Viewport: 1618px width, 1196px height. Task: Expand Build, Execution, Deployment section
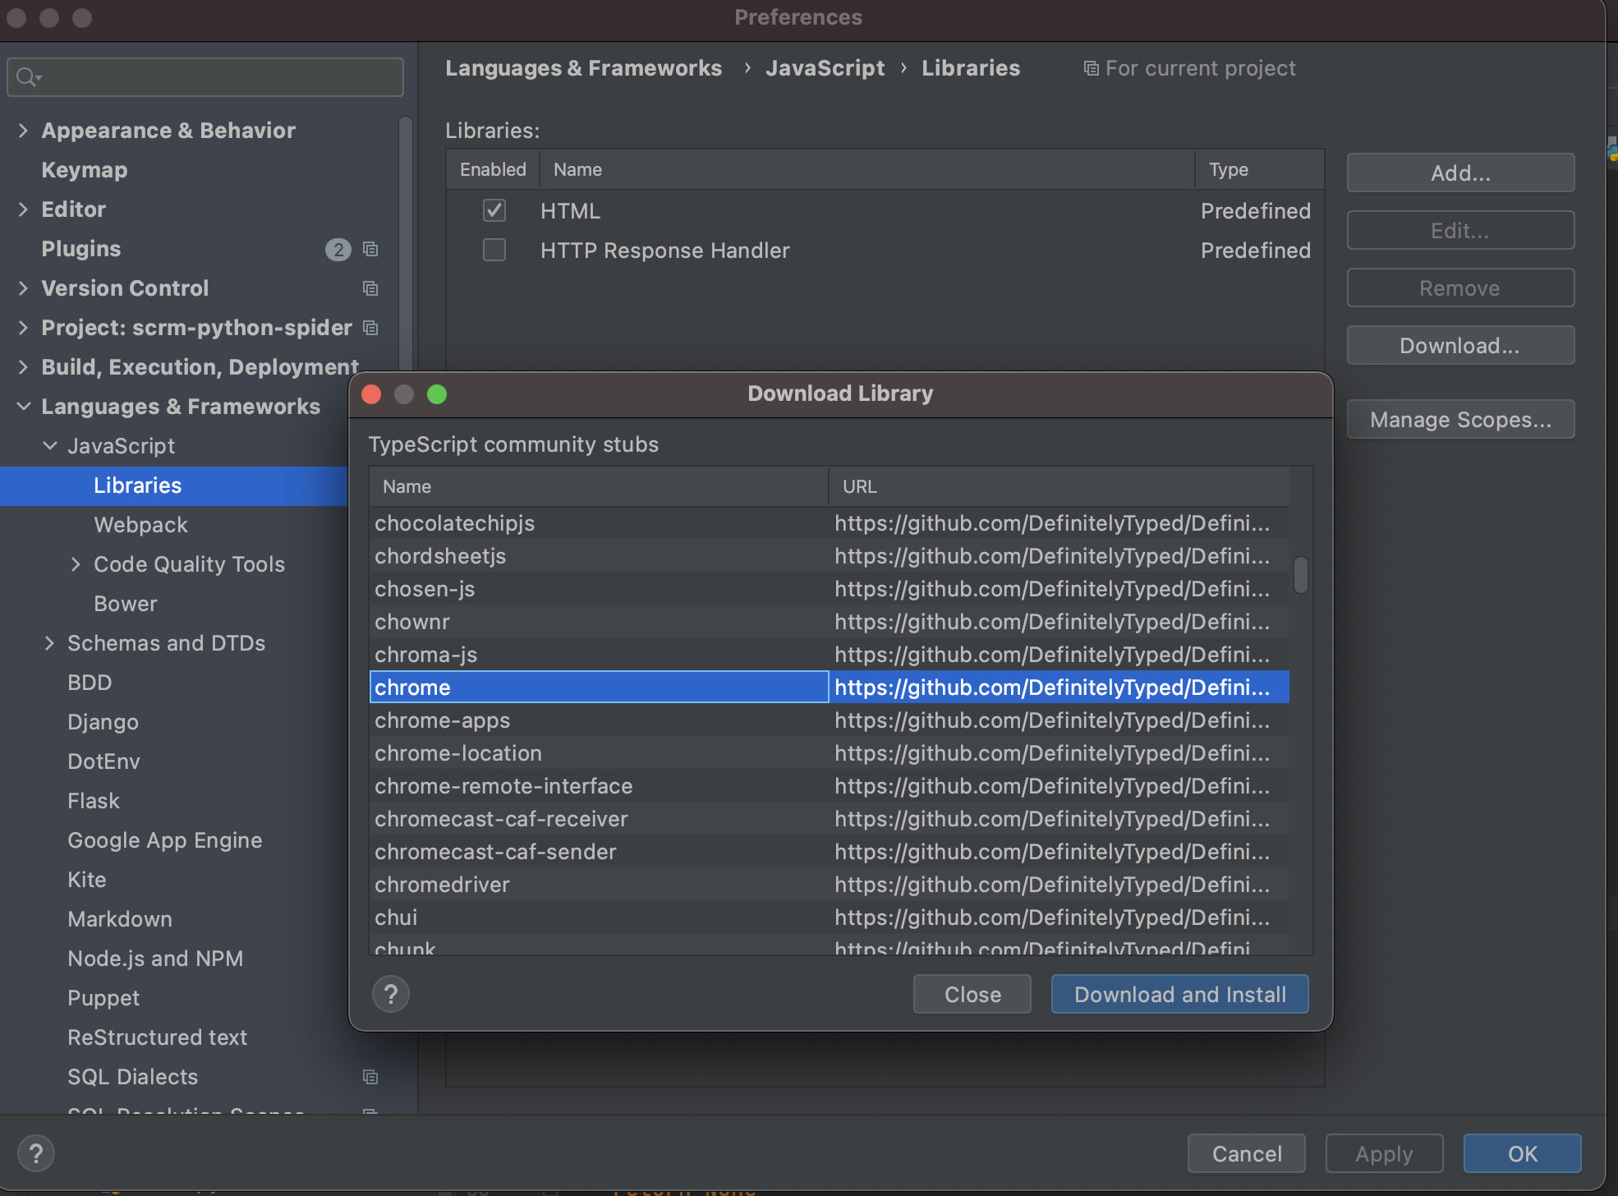[23, 367]
